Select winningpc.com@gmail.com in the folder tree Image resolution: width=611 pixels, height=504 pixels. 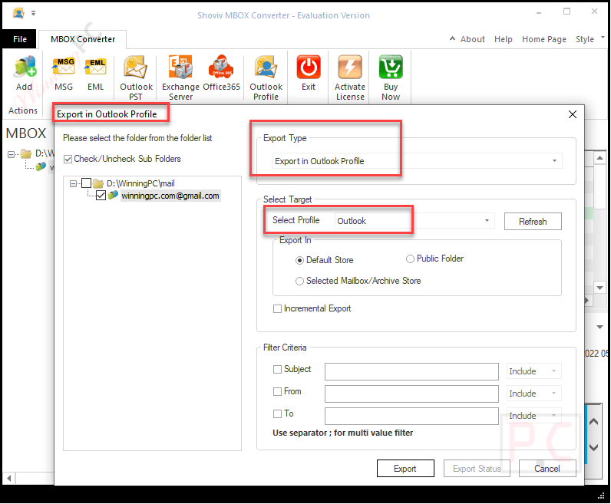click(170, 196)
